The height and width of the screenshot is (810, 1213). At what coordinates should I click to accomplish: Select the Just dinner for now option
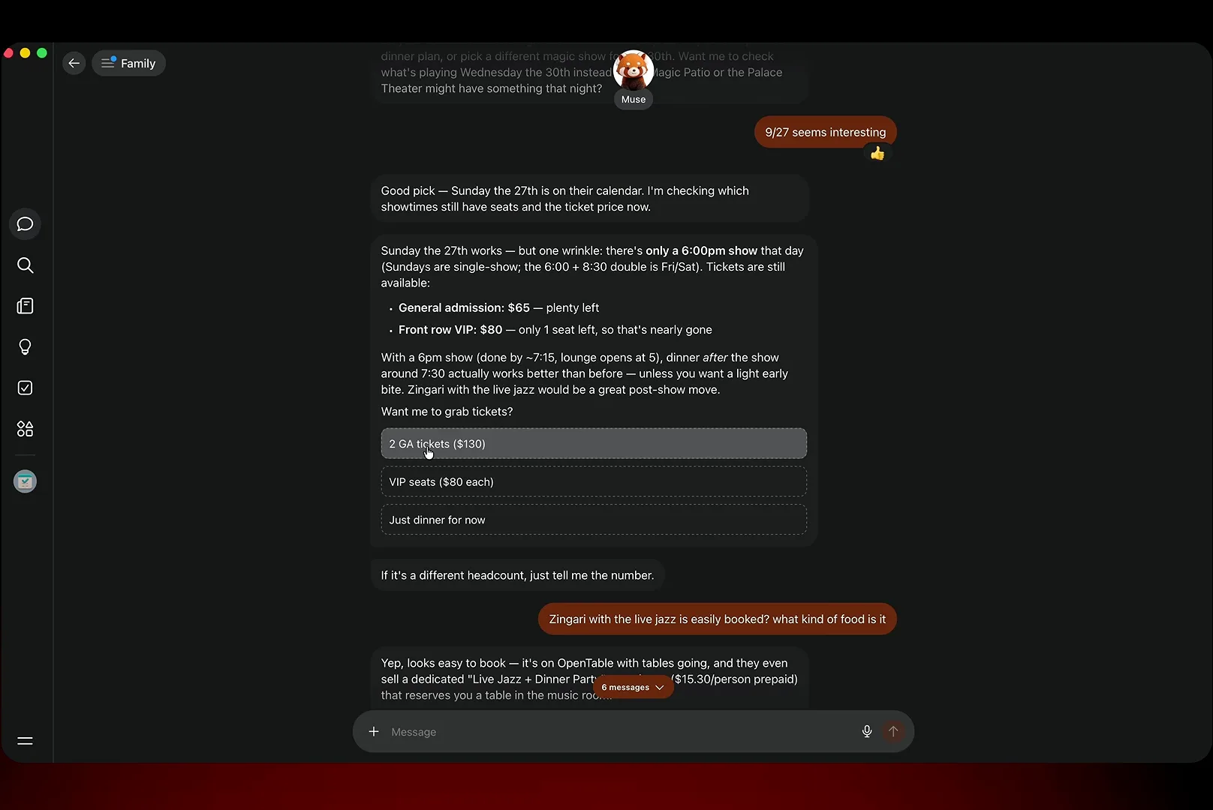point(594,520)
